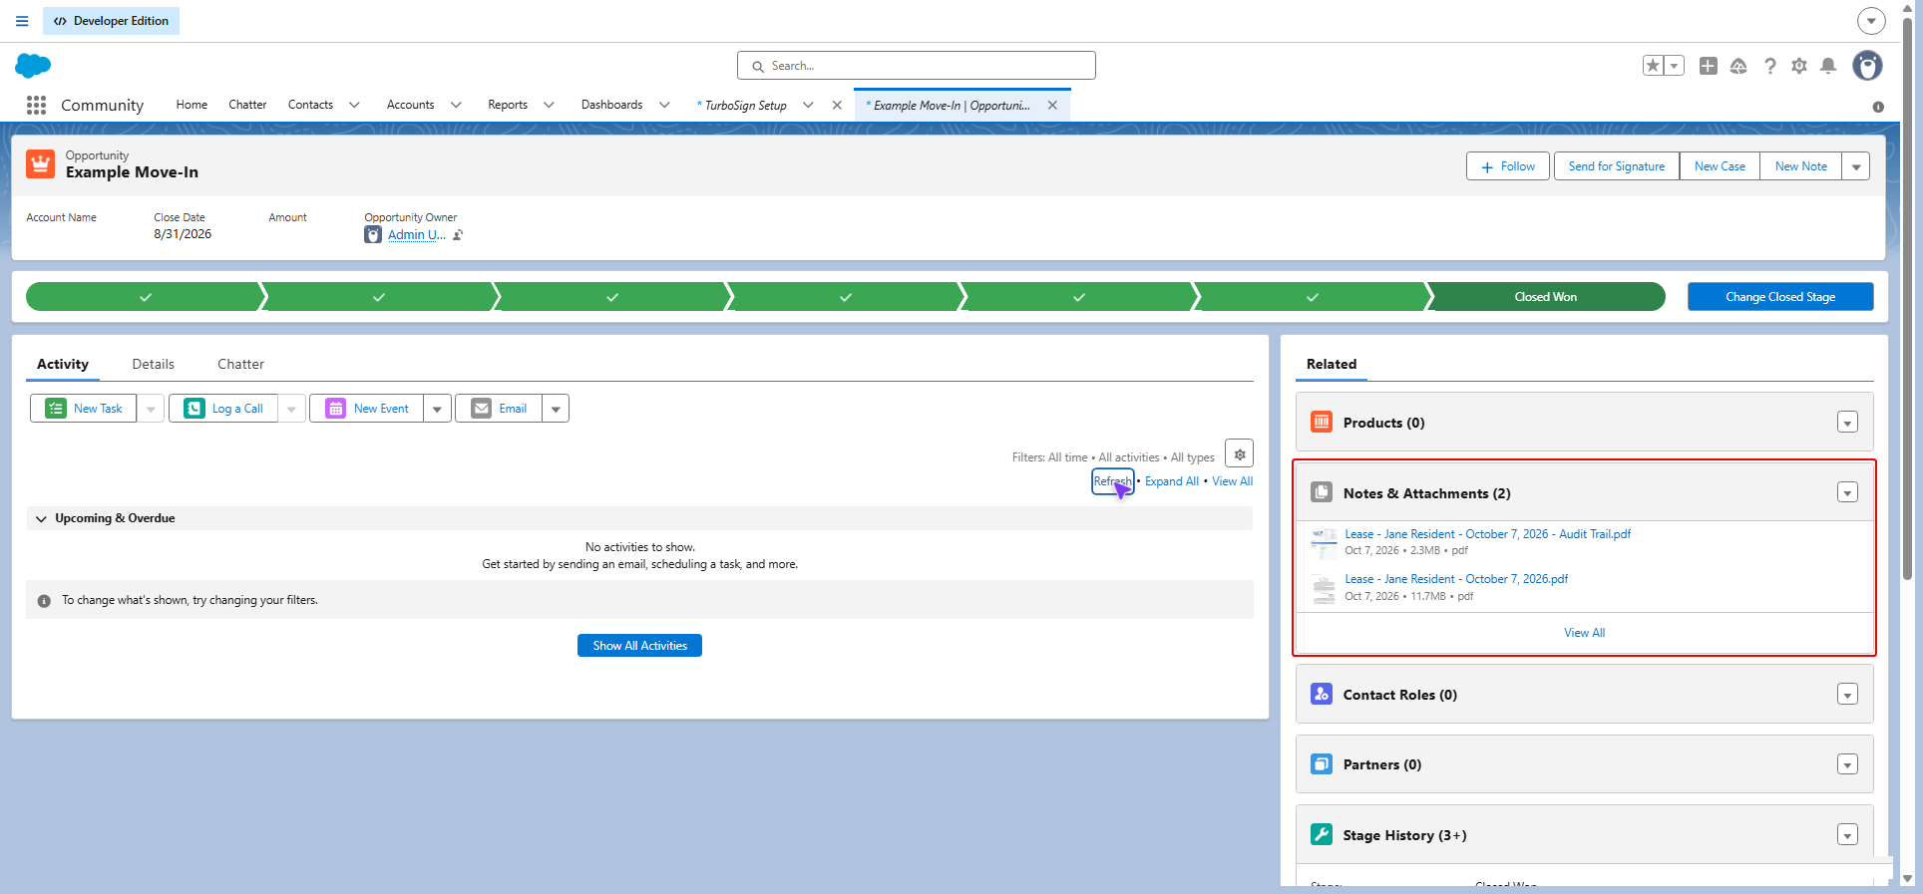Click the Products related list icon
The width and height of the screenshot is (1923, 894).
pos(1322,422)
